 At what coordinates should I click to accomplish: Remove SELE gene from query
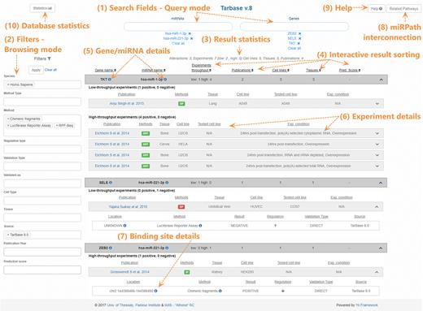pos(299,38)
